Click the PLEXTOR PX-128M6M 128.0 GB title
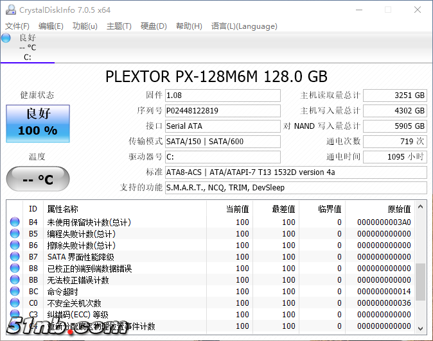Screen dimensions: 433x341 pos(216,76)
